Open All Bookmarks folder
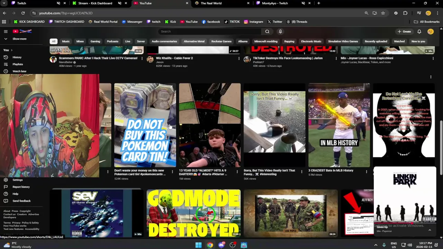 coord(427,21)
